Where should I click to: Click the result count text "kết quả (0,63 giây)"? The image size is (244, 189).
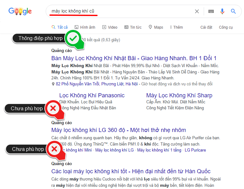(x=104, y=40)
